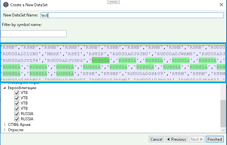Uncheck the second VTB checkbox
The image size is (227, 145).
pyautogui.click(x=17, y=98)
